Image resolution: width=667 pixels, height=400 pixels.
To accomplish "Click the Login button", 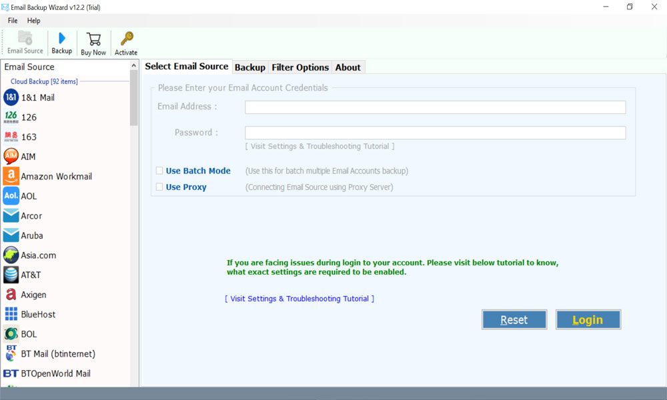I will [588, 319].
